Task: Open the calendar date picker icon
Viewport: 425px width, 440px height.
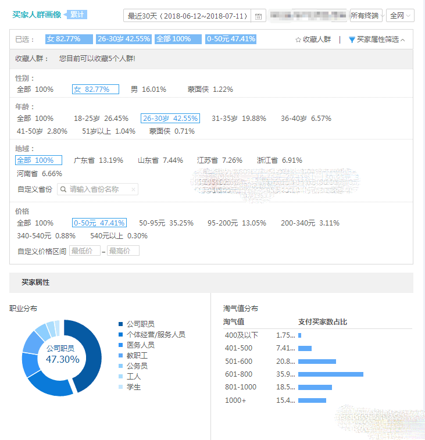Action: (258, 16)
